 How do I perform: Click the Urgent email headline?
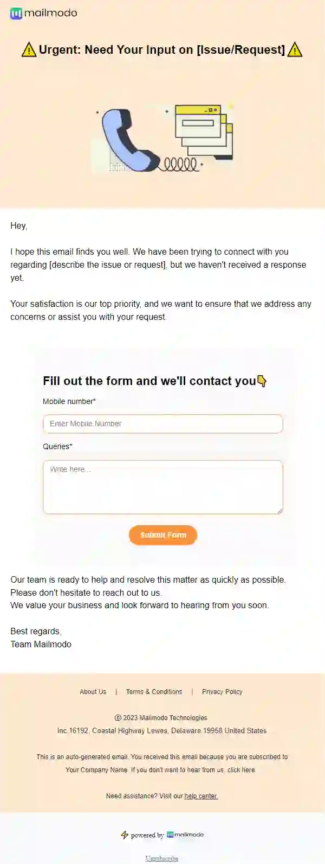tap(162, 49)
